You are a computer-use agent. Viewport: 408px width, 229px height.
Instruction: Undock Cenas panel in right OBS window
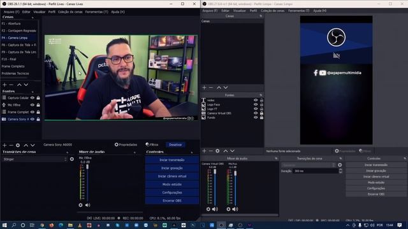tap(261, 16)
